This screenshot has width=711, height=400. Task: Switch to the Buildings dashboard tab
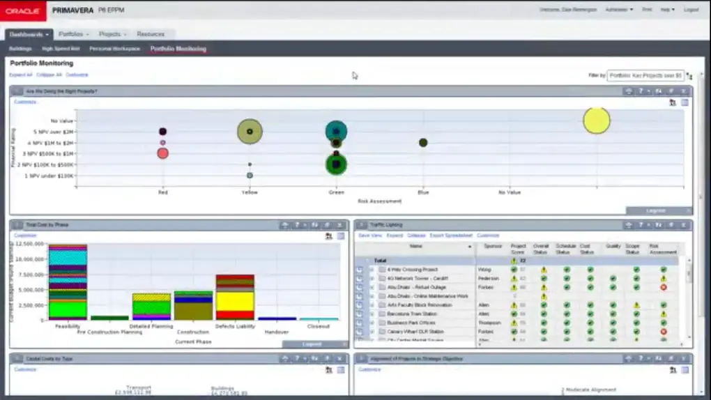[20, 49]
